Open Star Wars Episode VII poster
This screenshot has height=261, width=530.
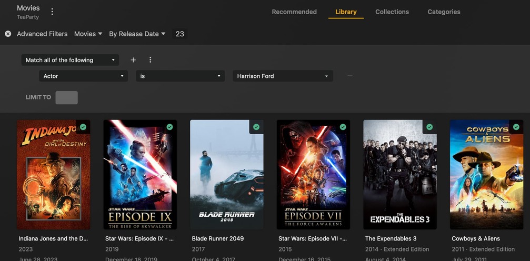pyautogui.click(x=313, y=175)
